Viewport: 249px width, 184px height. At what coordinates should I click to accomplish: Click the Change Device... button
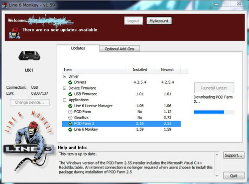point(30,102)
